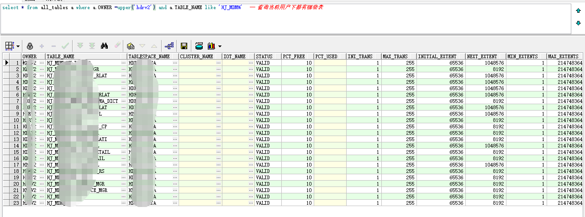Viewport: 585px width, 217px height.
Task: Click the eraser clear icon
Action: click(x=116, y=46)
